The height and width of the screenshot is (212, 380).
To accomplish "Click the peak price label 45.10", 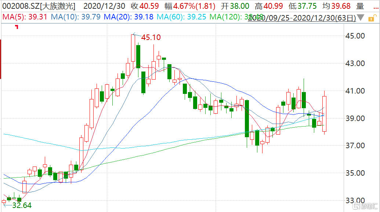I will pos(151,37).
